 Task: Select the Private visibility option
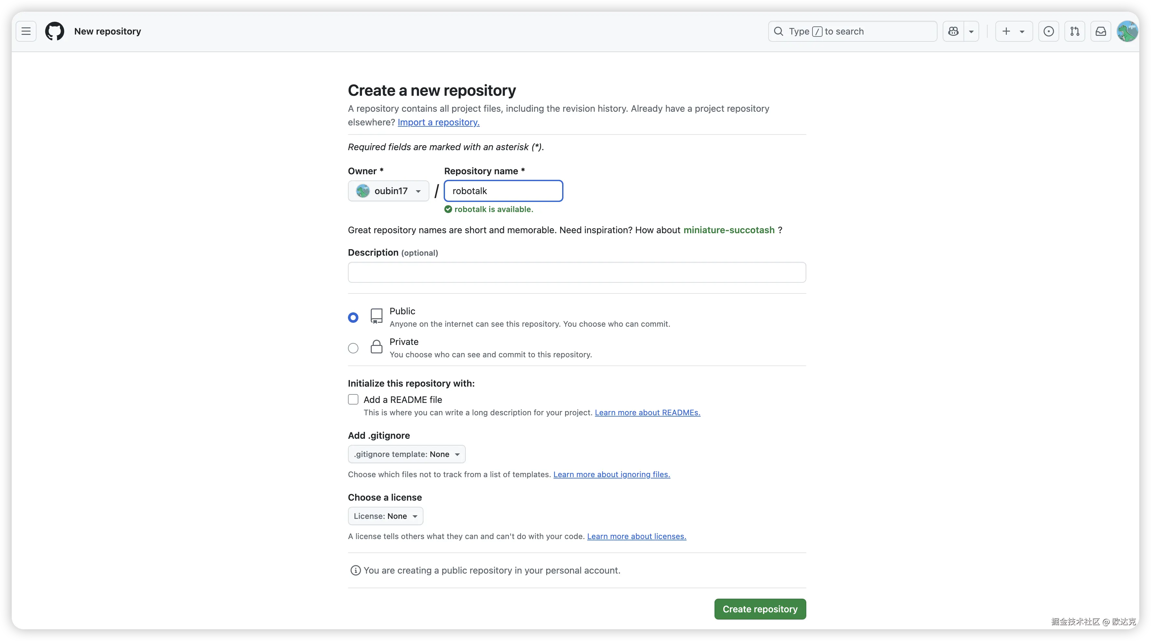pos(353,348)
